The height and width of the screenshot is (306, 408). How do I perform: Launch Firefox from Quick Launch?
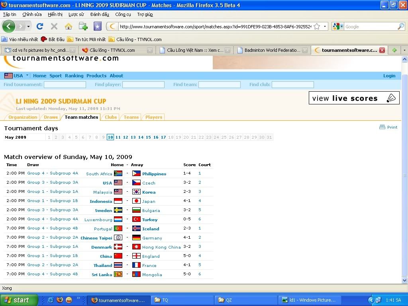pos(60,300)
